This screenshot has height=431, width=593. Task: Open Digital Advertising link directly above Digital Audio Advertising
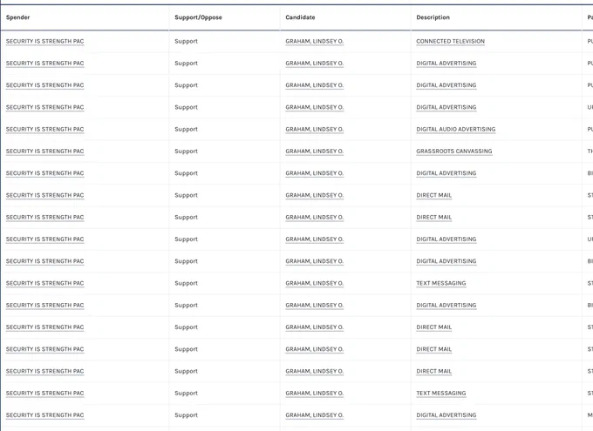tap(446, 107)
